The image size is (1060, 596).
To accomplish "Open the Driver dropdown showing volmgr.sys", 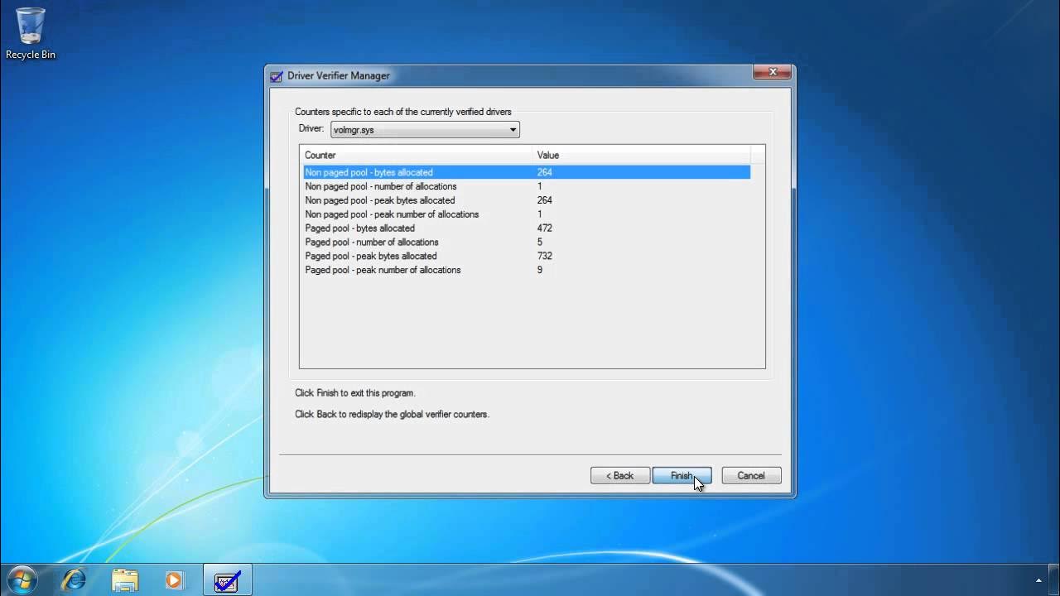I will pos(425,130).
